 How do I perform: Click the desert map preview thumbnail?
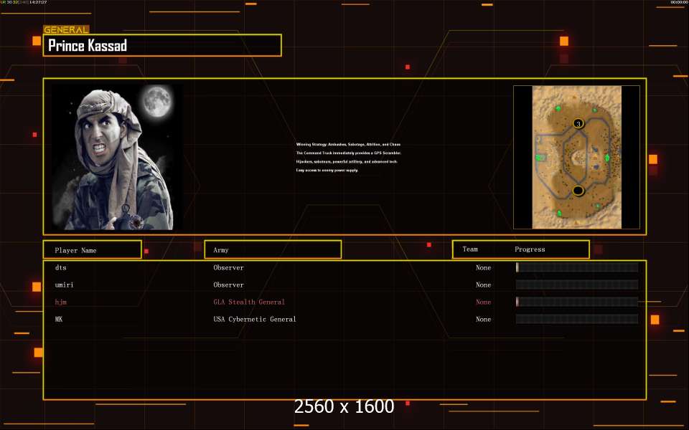click(576, 157)
